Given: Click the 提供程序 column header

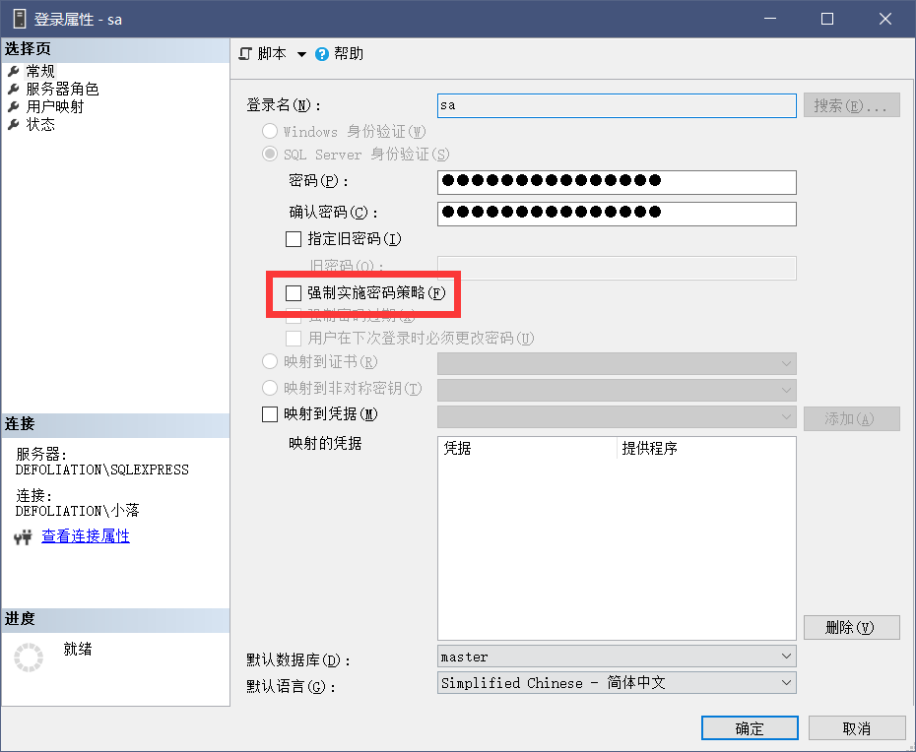Looking at the screenshot, I should coord(705,449).
